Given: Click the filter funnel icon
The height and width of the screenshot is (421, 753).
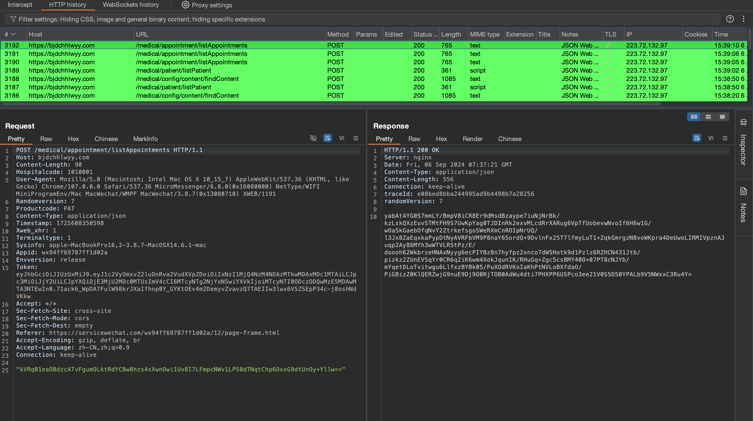Looking at the screenshot, I should [13, 19].
